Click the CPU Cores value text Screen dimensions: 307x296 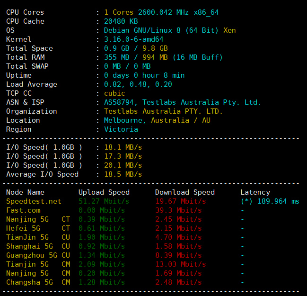[161, 12]
